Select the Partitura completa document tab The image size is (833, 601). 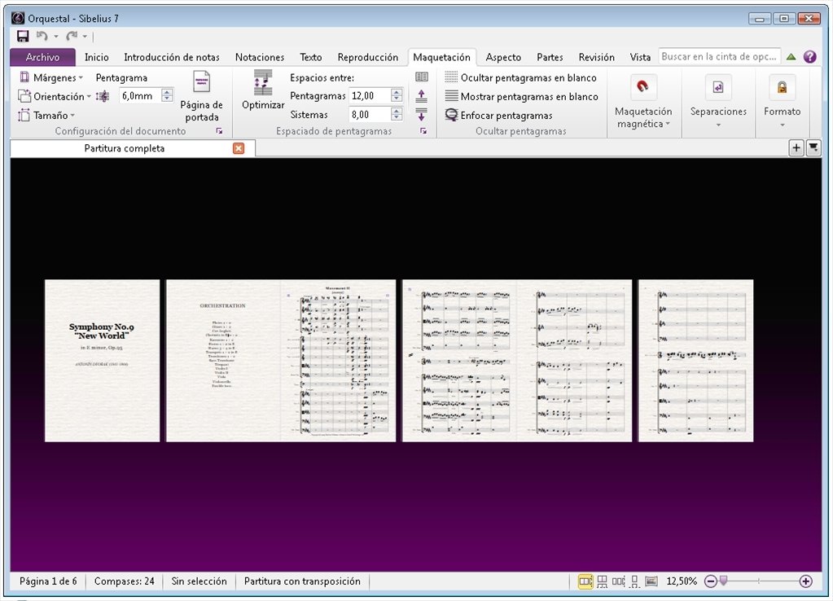point(125,148)
